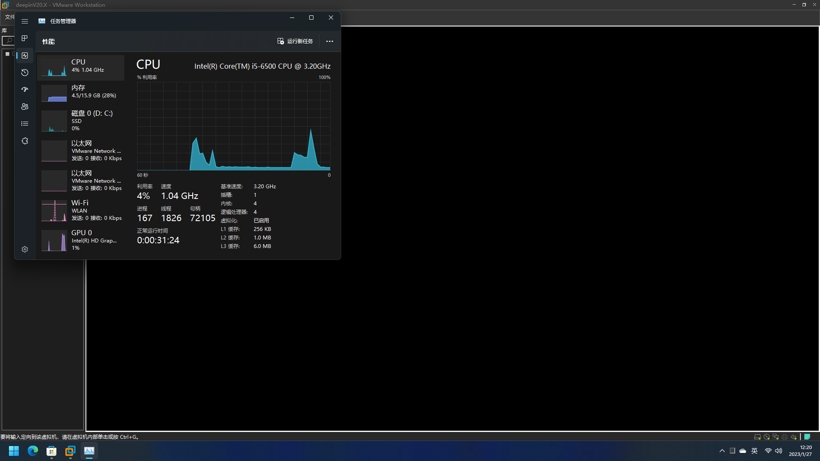Image resolution: width=820 pixels, height=461 pixels.
Task: Expand the VMware library tree item
Action: (x=7, y=54)
